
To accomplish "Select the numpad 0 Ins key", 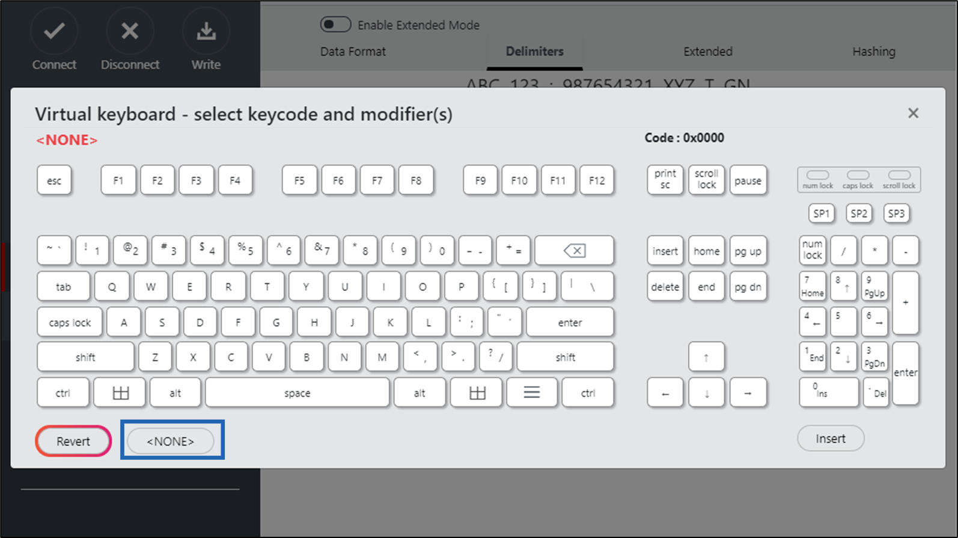I will pos(828,393).
